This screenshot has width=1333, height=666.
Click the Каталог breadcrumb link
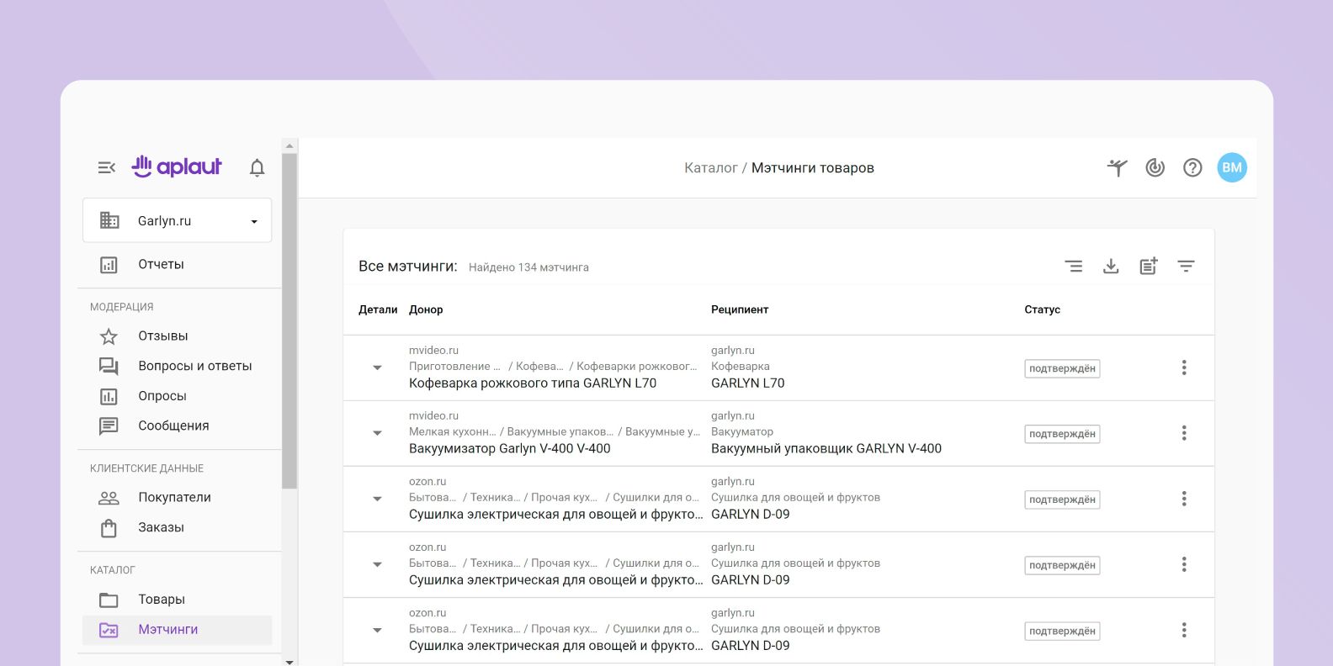click(x=710, y=168)
